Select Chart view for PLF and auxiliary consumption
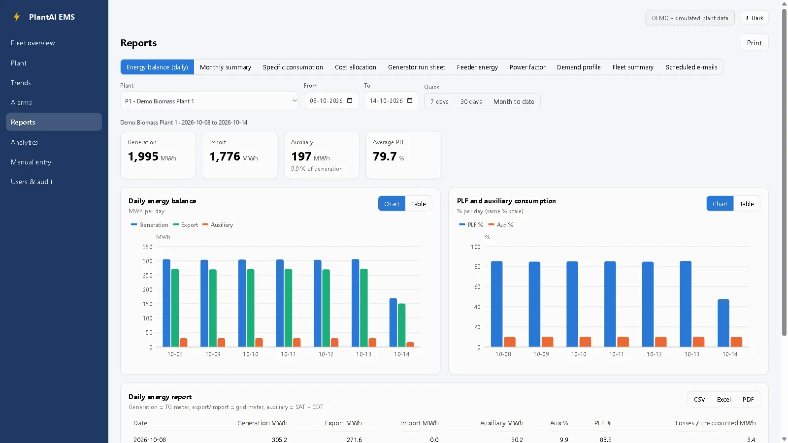The height and width of the screenshot is (443, 788). coord(720,204)
